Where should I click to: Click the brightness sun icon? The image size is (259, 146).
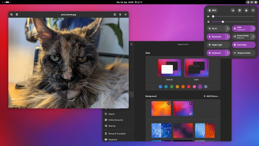(208, 22)
